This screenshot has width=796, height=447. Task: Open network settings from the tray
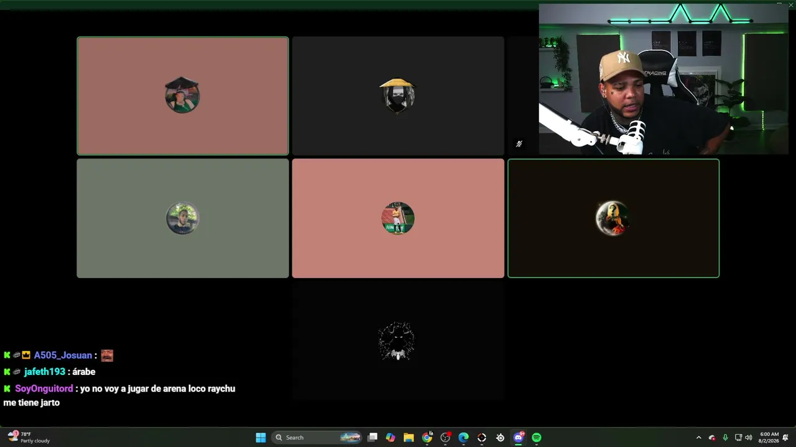[738, 438]
